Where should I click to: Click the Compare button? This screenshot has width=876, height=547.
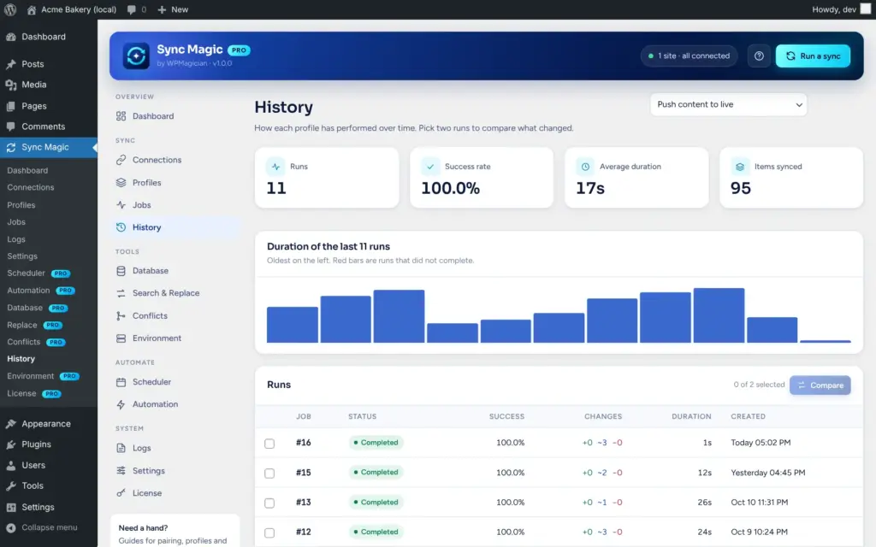pyautogui.click(x=820, y=385)
